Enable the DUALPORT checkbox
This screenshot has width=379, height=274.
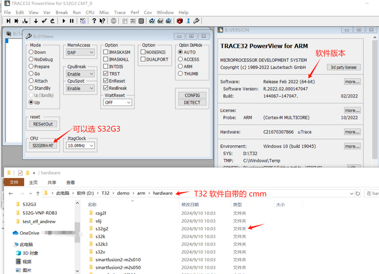(143, 59)
